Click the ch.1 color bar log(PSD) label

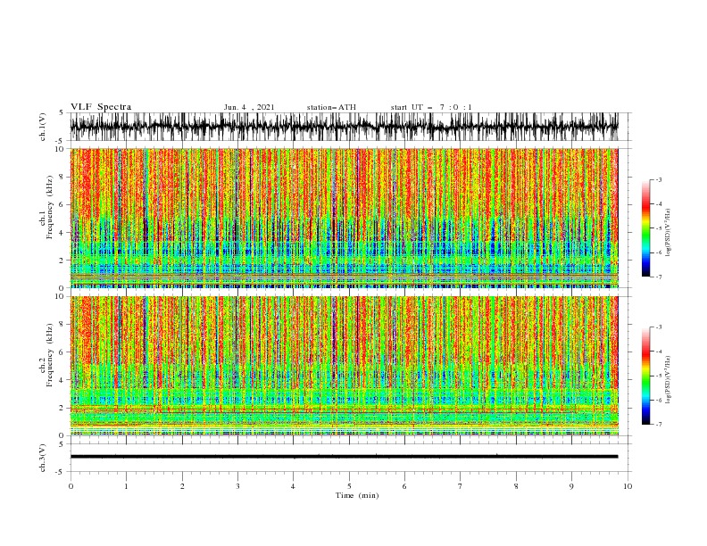[668, 233]
